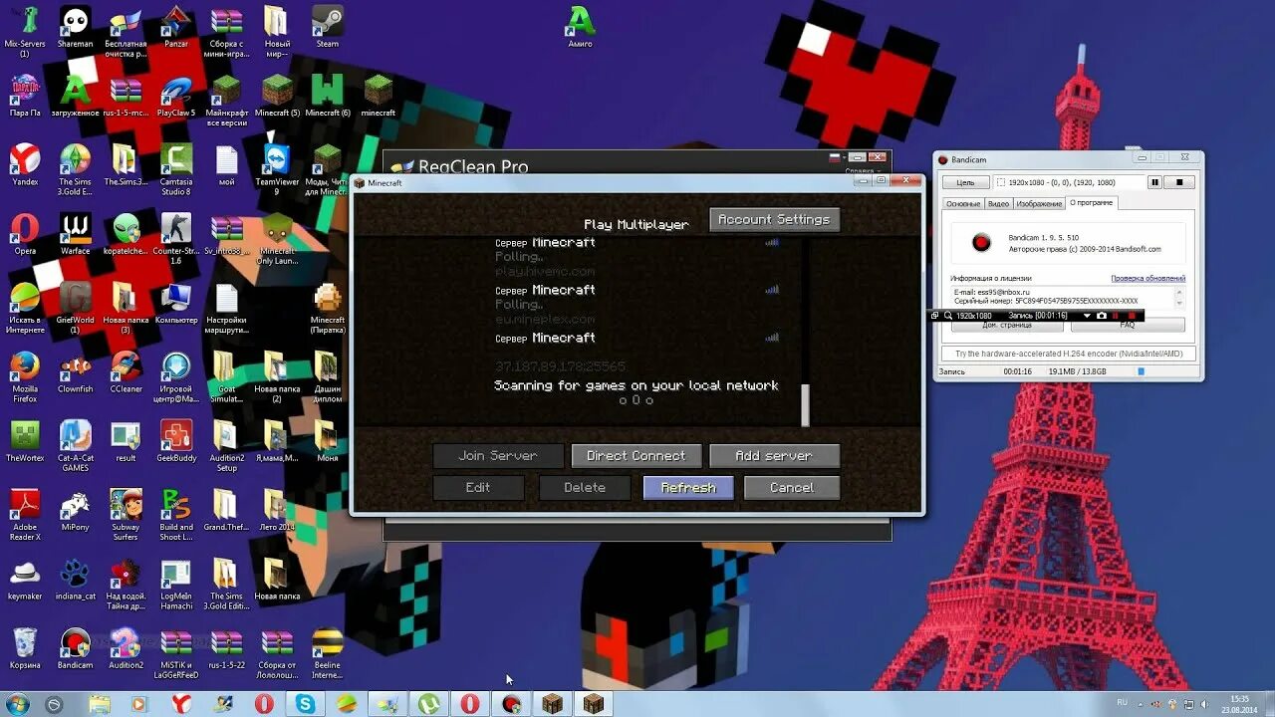
Task: Click the FAQ button in Bandicam
Action: [x=1128, y=326]
